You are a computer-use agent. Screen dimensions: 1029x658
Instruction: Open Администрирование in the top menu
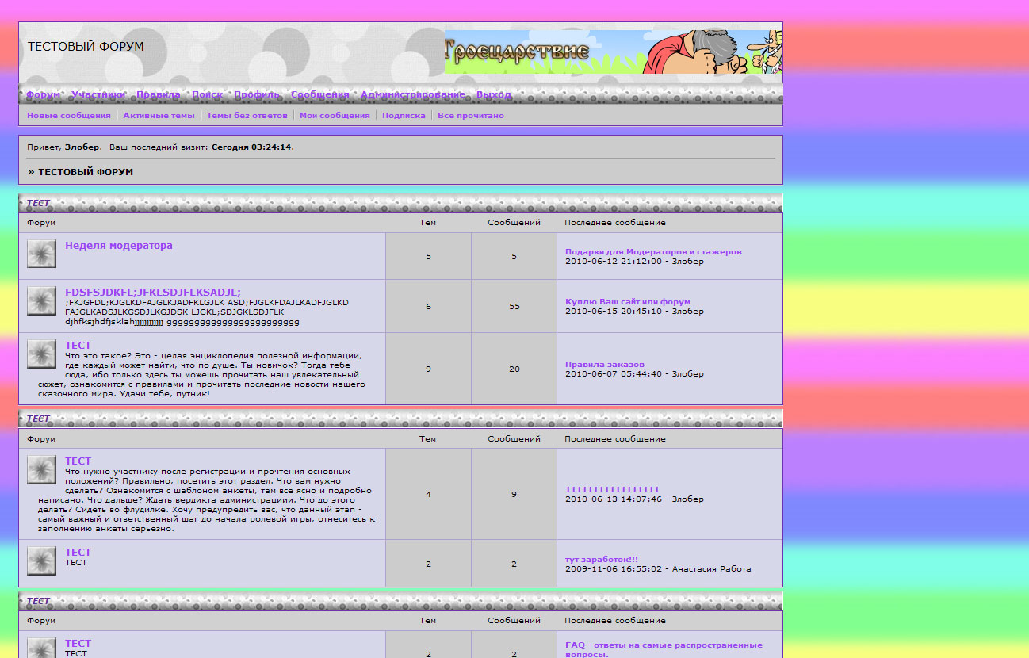[412, 94]
